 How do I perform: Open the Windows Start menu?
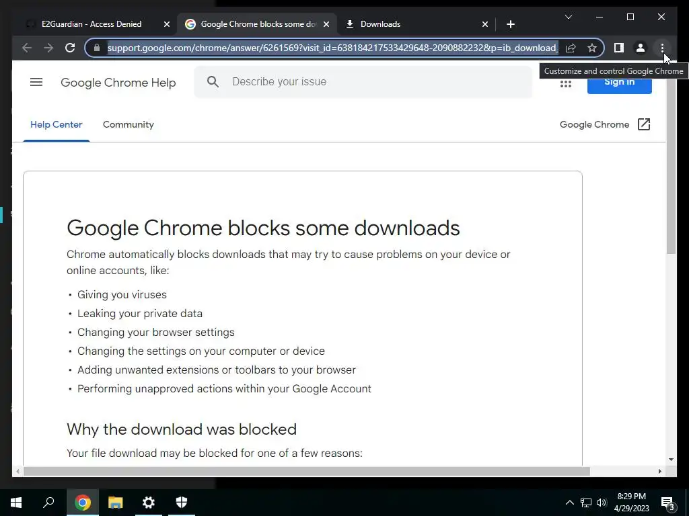pyautogui.click(x=16, y=503)
